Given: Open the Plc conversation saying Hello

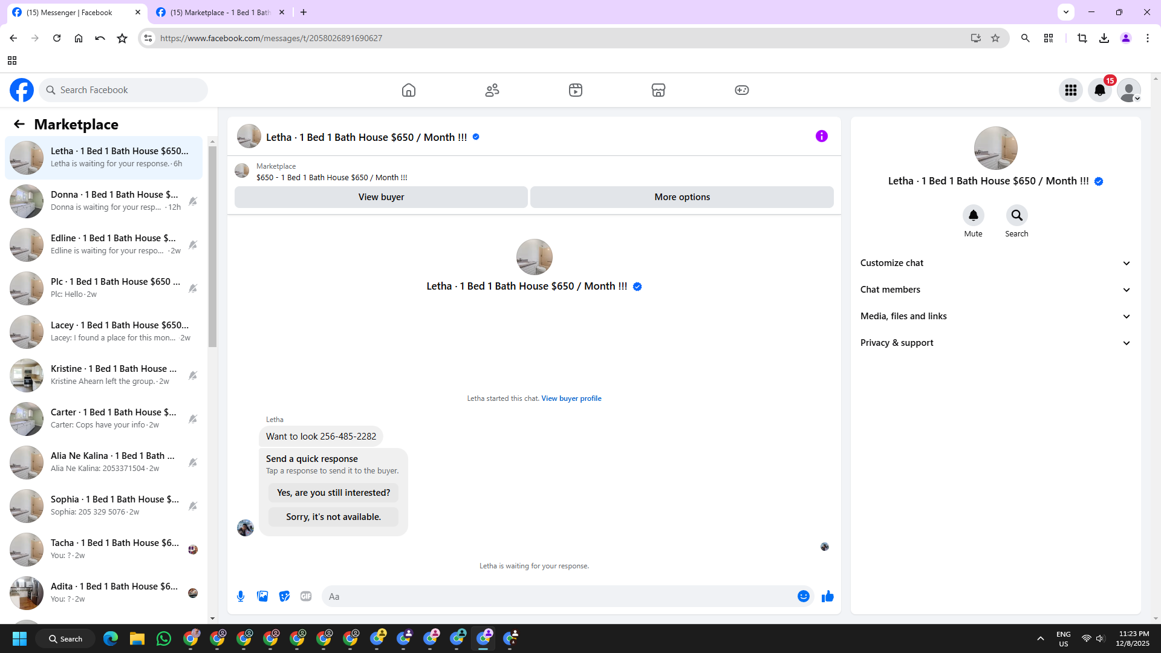Looking at the screenshot, I should [x=104, y=288].
